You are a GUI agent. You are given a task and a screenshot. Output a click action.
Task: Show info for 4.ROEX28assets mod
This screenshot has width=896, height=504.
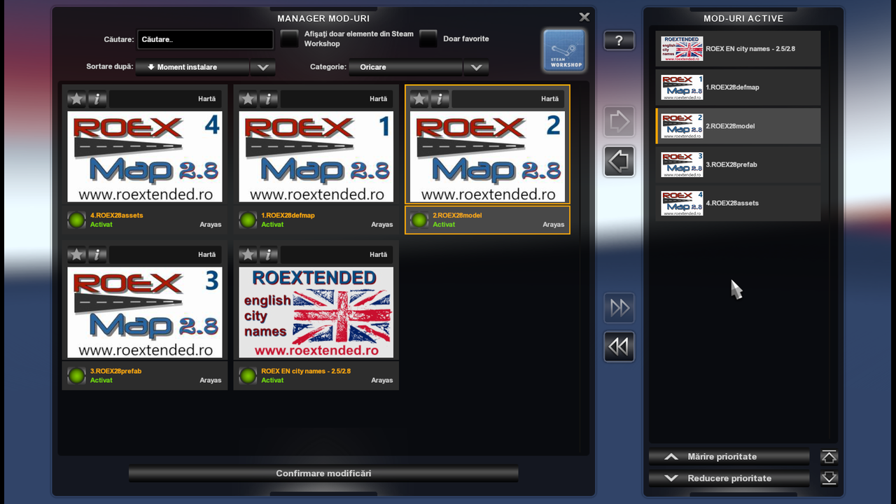click(97, 99)
